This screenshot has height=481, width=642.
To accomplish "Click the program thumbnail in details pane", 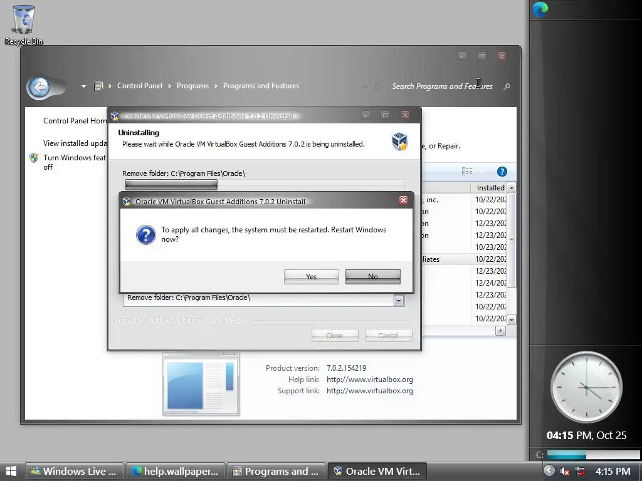I will (201, 385).
